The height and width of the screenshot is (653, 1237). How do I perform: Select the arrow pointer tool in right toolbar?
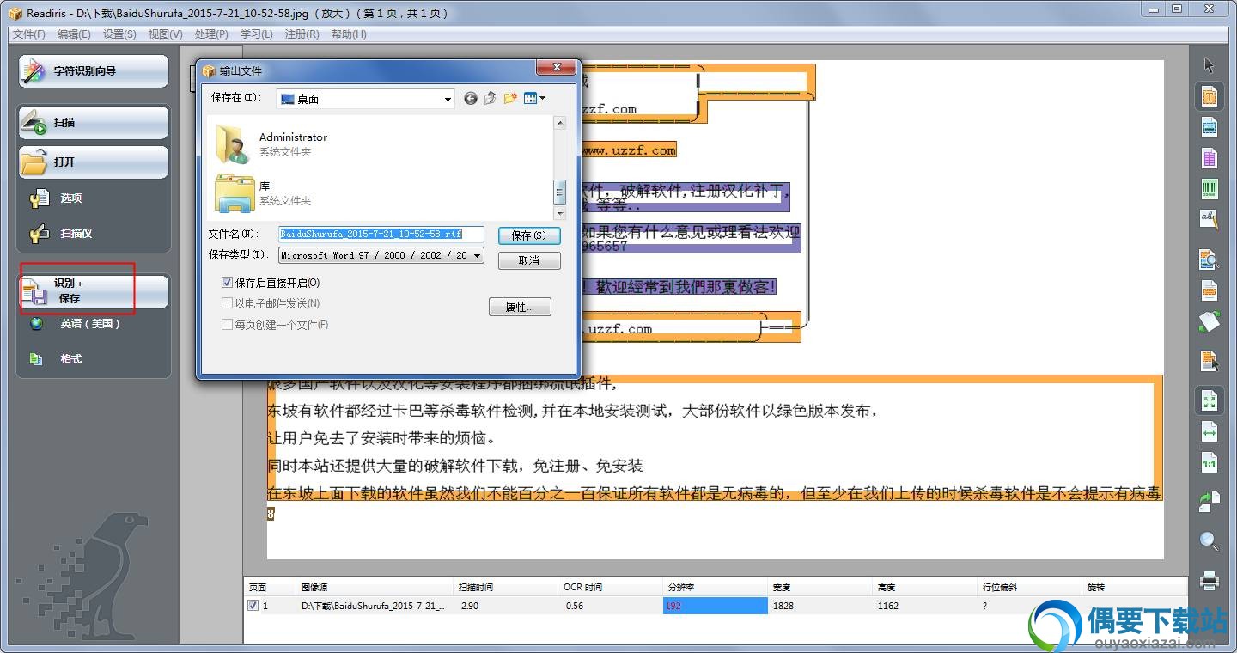pyautogui.click(x=1210, y=65)
